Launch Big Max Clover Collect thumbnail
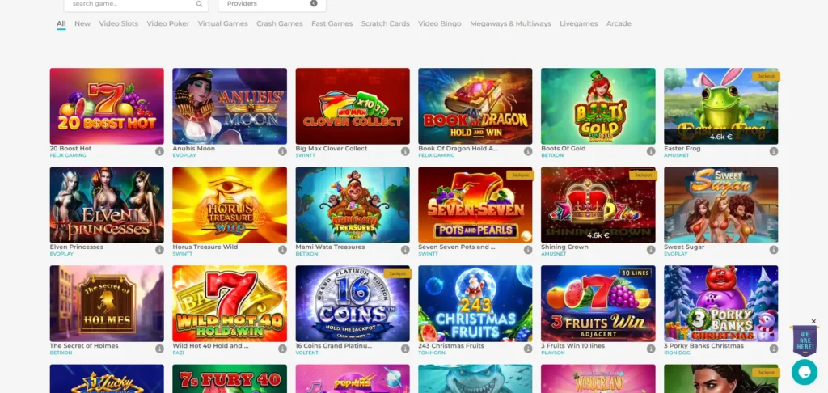This screenshot has height=393, width=828. pos(353,106)
